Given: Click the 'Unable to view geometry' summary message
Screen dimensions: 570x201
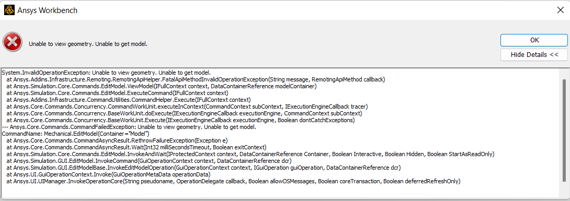Looking at the screenshot, I should pyautogui.click(x=88, y=44).
